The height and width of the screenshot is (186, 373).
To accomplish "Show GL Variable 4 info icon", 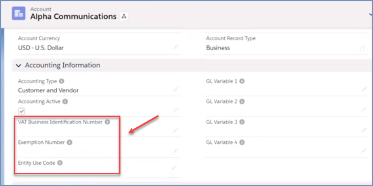I will pos(242,143).
